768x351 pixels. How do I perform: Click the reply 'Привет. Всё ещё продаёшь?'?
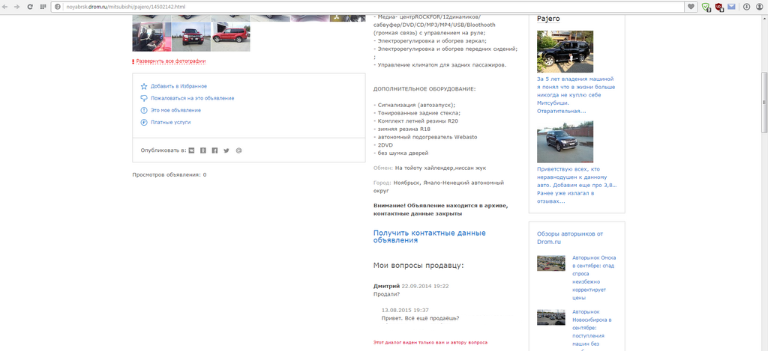tap(420, 319)
